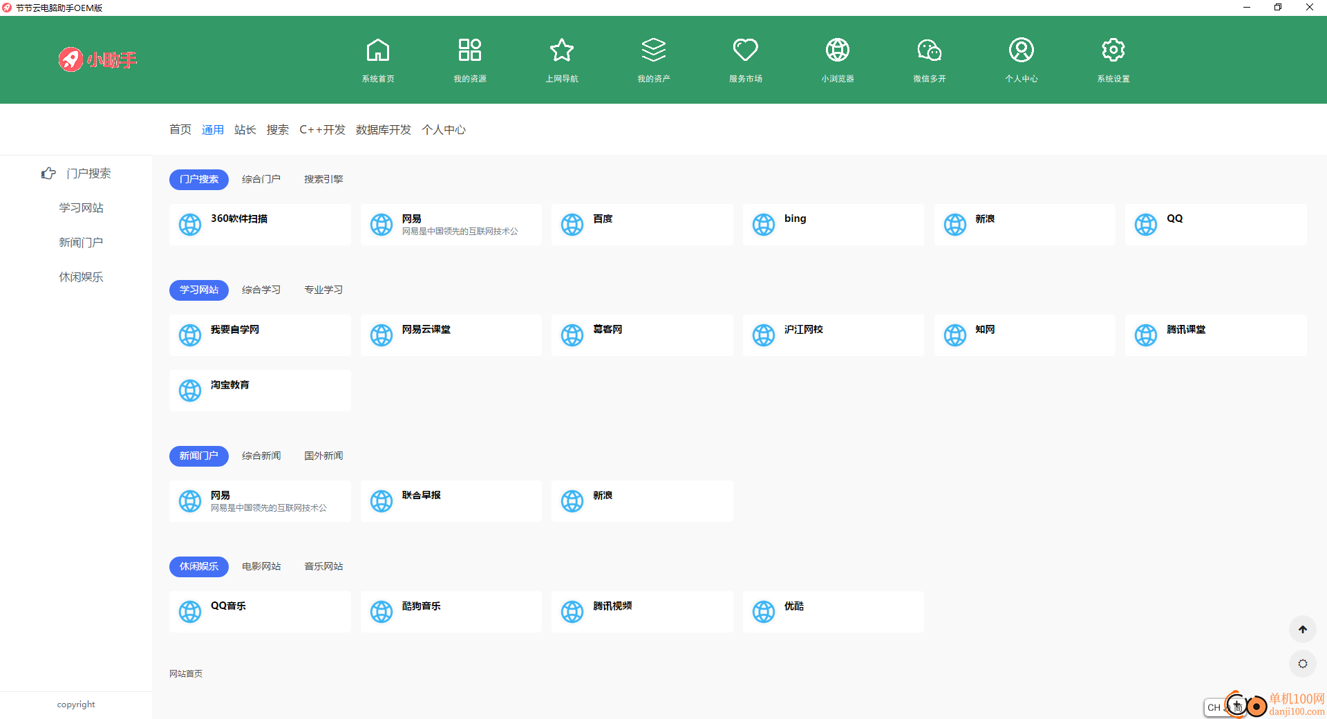Switch to C++开发 tab
Screen dimensions: 1327x719
322,129
